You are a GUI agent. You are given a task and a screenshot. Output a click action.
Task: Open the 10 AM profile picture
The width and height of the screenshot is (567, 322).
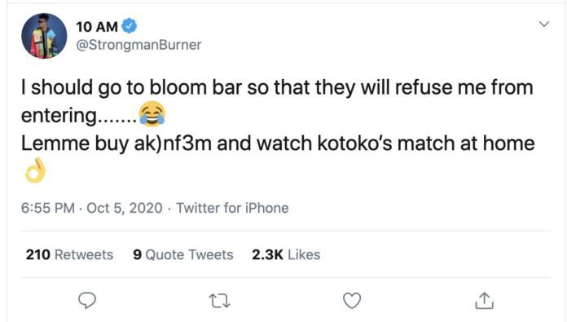pos(44,36)
